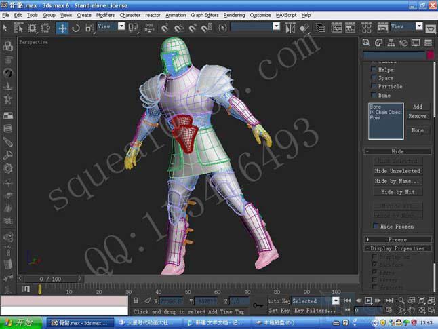Viewport: 438px width, 329px height.
Task: Expand the Freeze rollout
Action: [397, 239]
